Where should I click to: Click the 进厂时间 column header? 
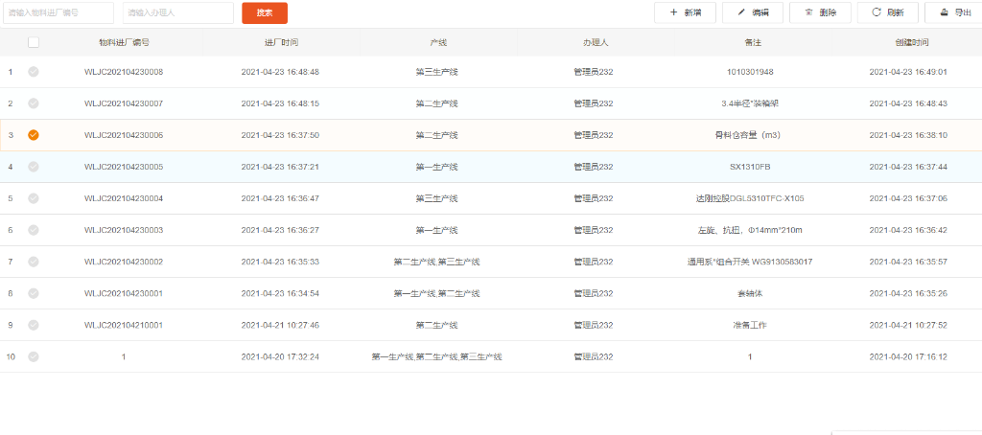[x=280, y=43]
